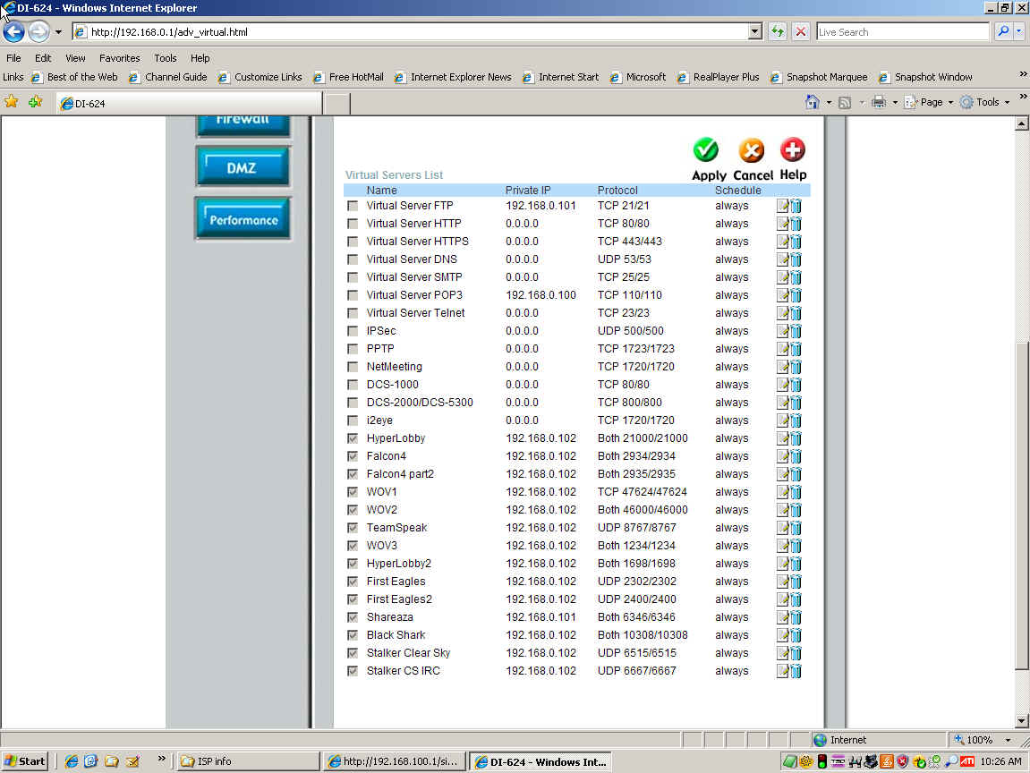Click the Print toolbar icon
This screenshot has height=773, width=1030.
tap(878, 102)
